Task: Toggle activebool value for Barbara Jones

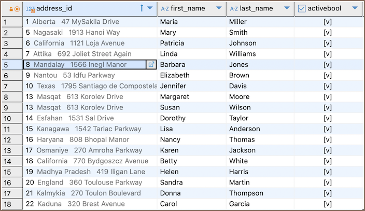Action: (327, 65)
